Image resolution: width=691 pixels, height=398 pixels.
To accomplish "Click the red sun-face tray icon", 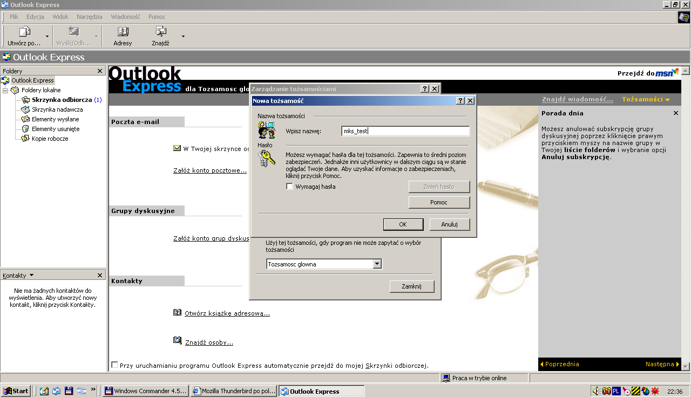I will tap(655, 391).
